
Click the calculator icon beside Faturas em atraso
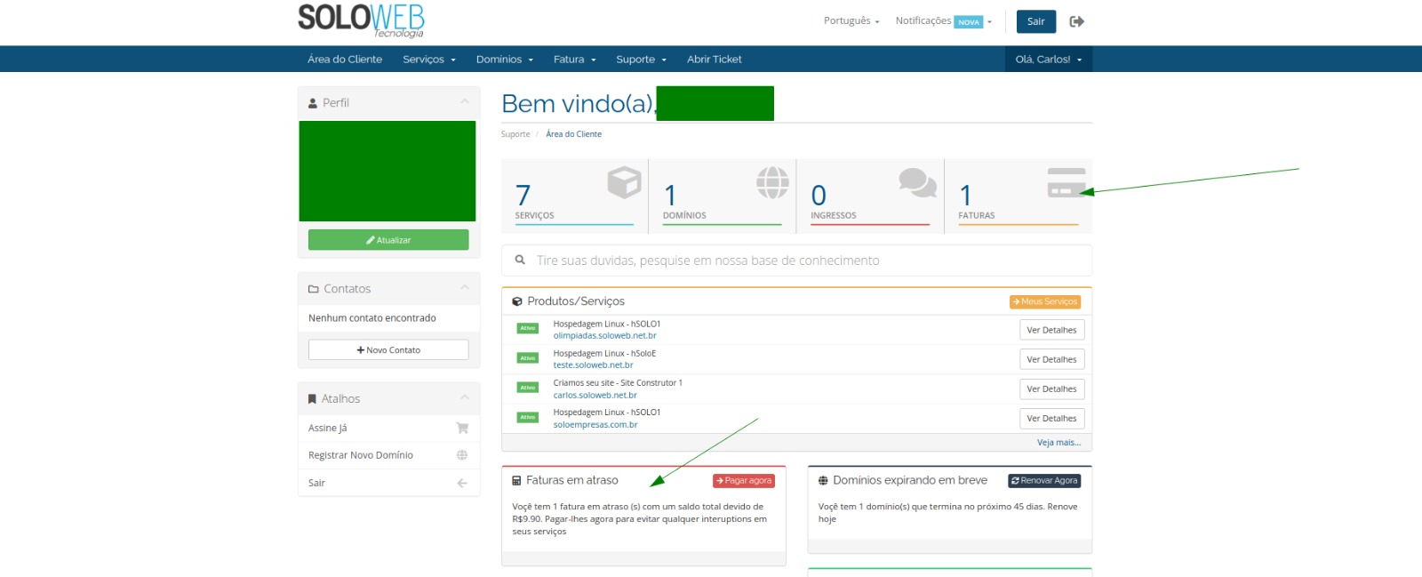(x=516, y=481)
